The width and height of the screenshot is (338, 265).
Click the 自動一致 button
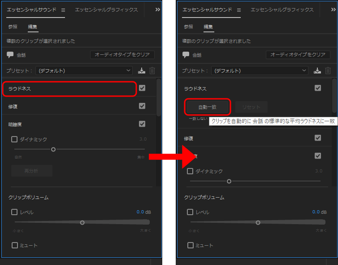(x=208, y=107)
